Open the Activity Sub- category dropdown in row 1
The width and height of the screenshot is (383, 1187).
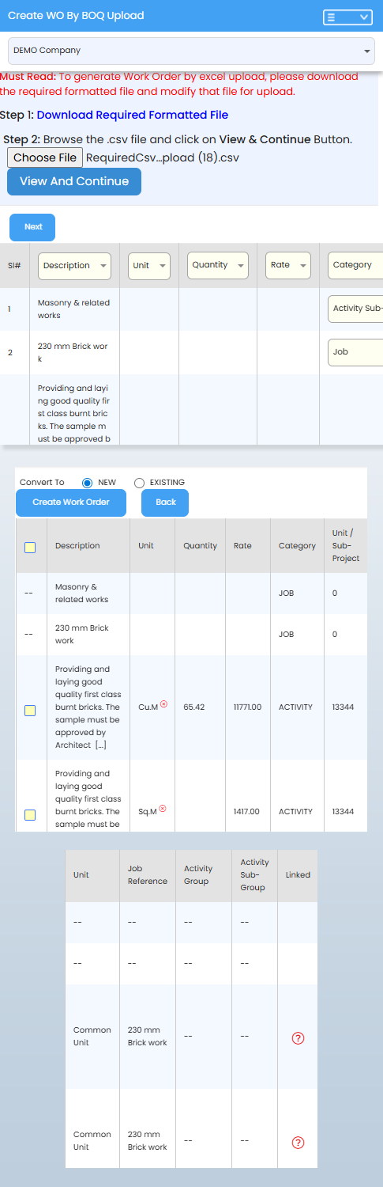coord(355,309)
